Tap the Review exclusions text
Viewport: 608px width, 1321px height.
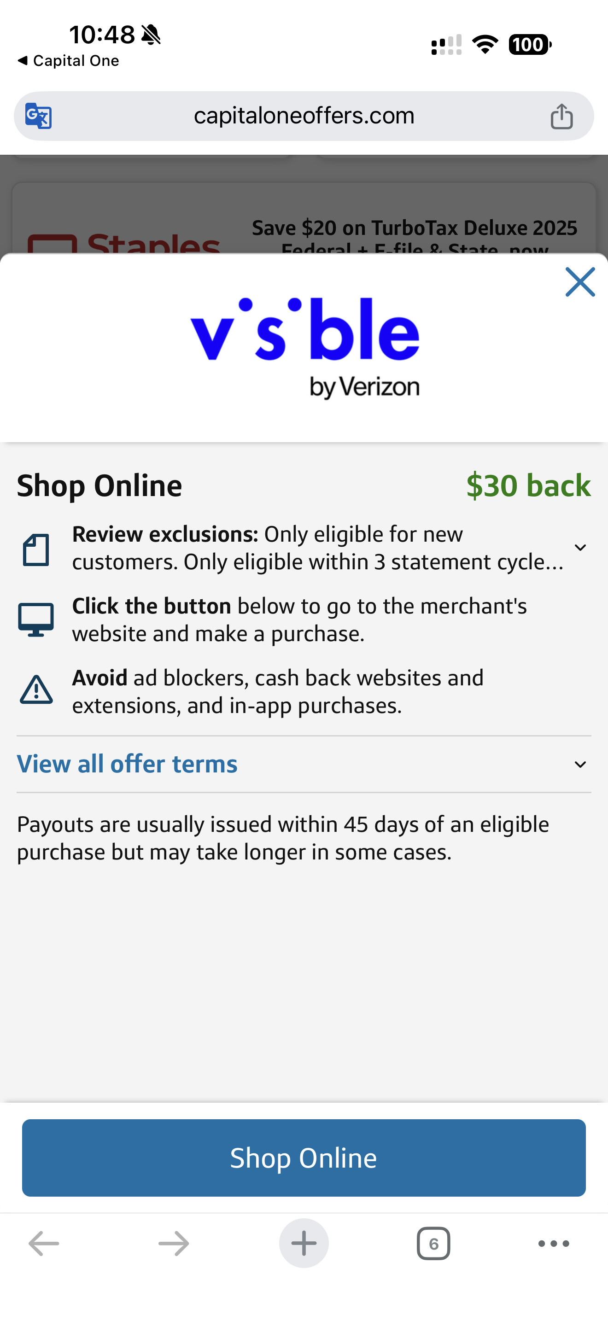[318, 548]
